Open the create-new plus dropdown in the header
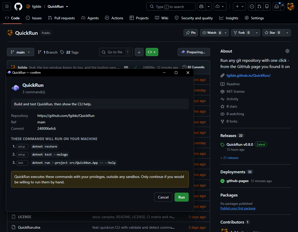This screenshot has height=232, width=298. click(x=239, y=6)
